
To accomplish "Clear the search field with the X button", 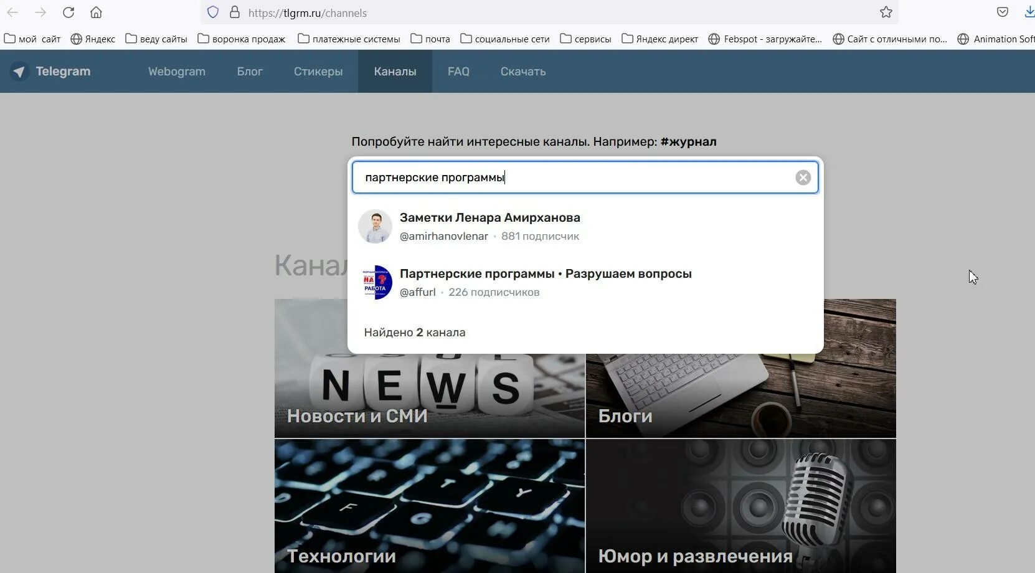I will tap(803, 178).
